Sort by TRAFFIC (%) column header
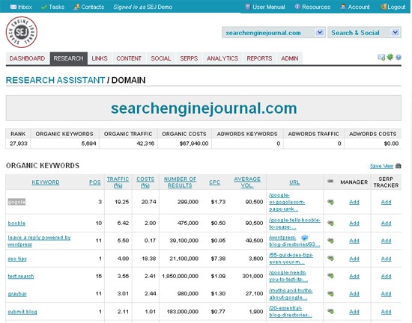 118,182
